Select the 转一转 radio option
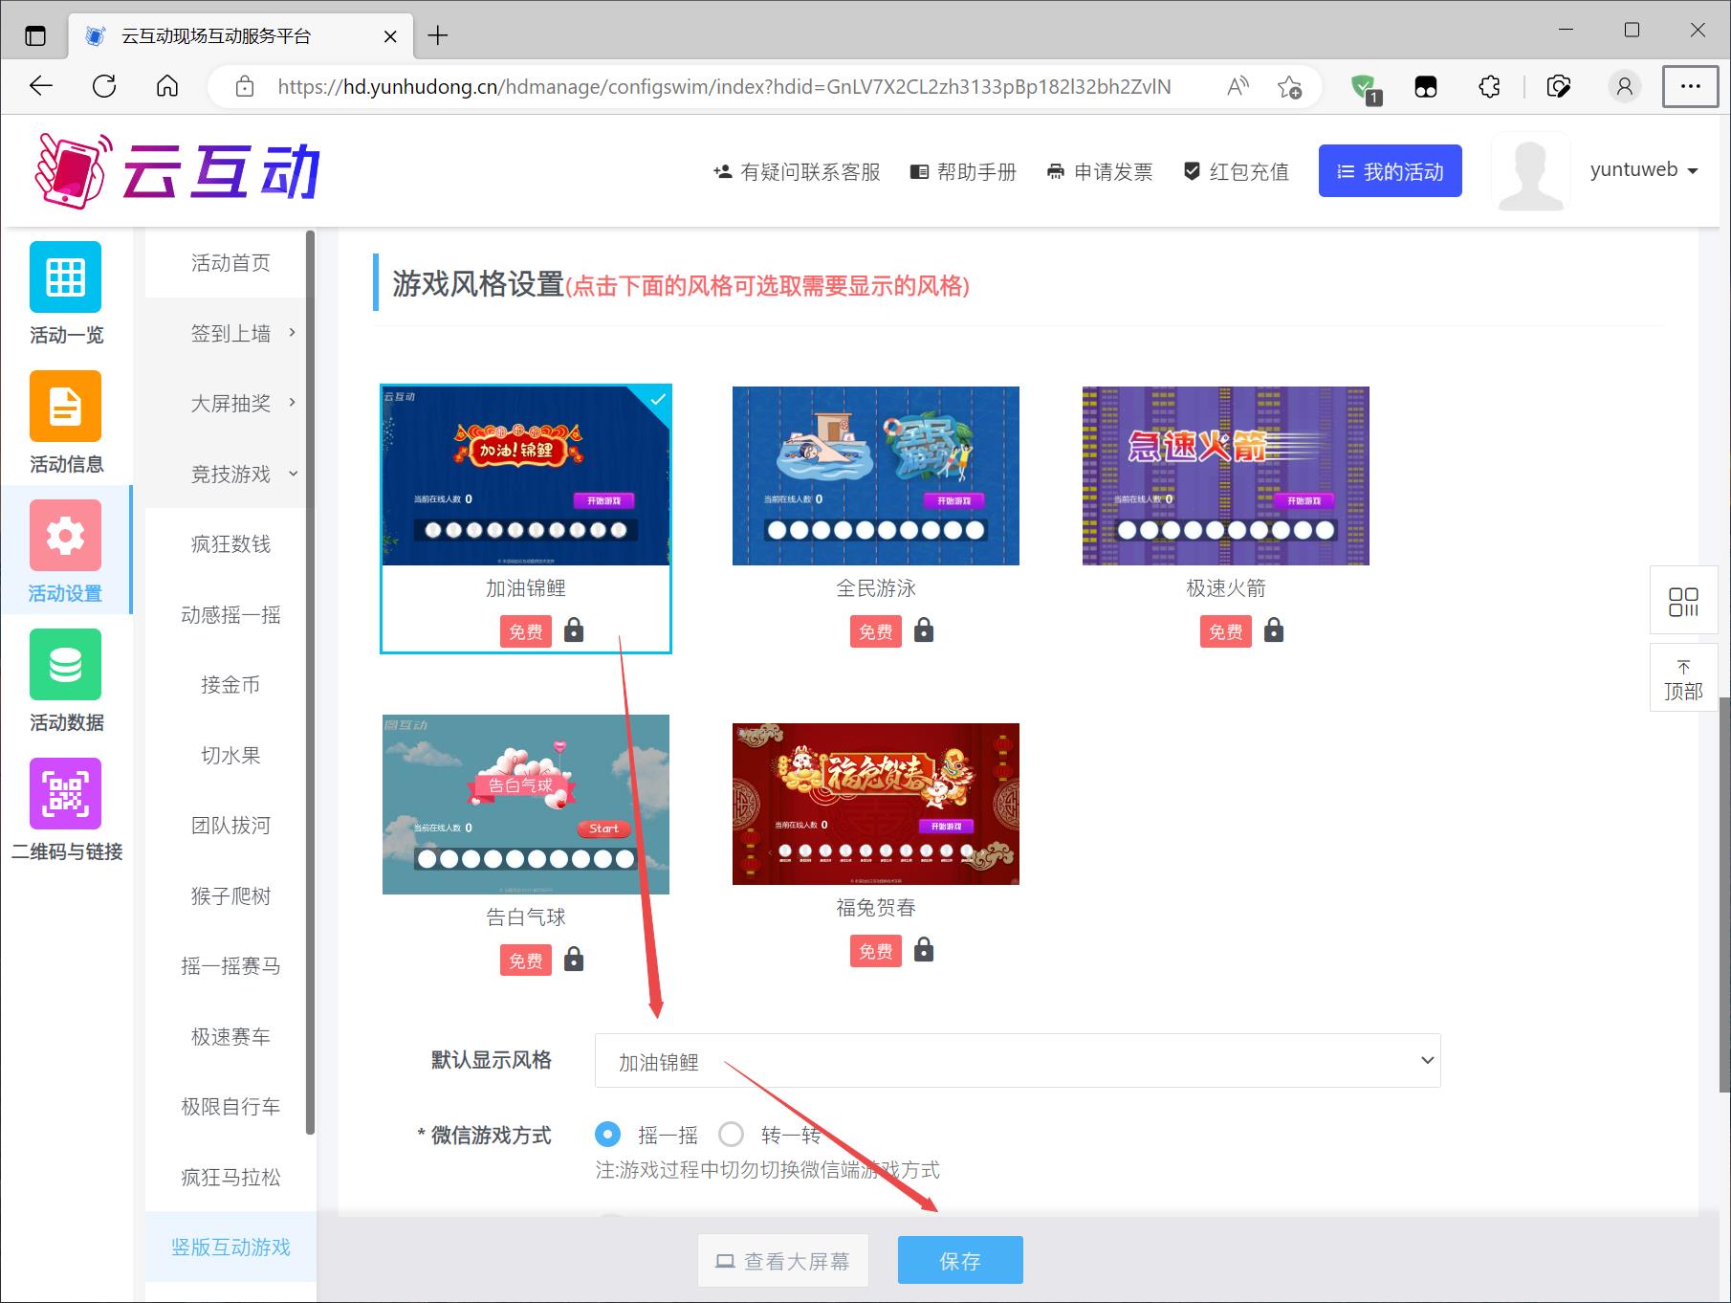The width and height of the screenshot is (1731, 1303). pos(731,1135)
